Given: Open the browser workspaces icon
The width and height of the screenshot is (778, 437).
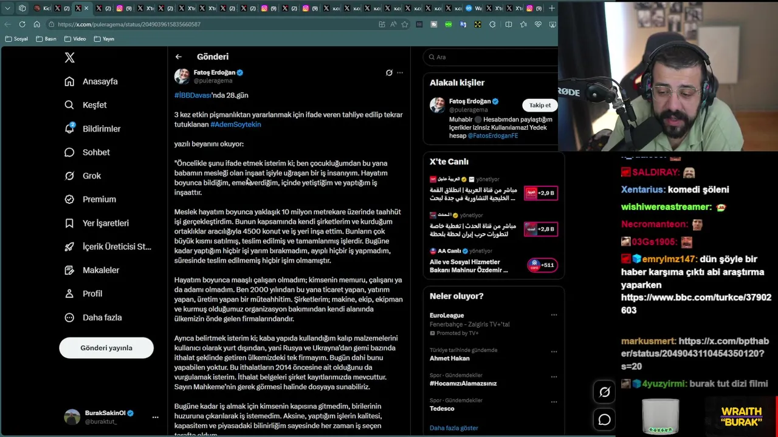Looking at the screenshot, I should point(22,8).
